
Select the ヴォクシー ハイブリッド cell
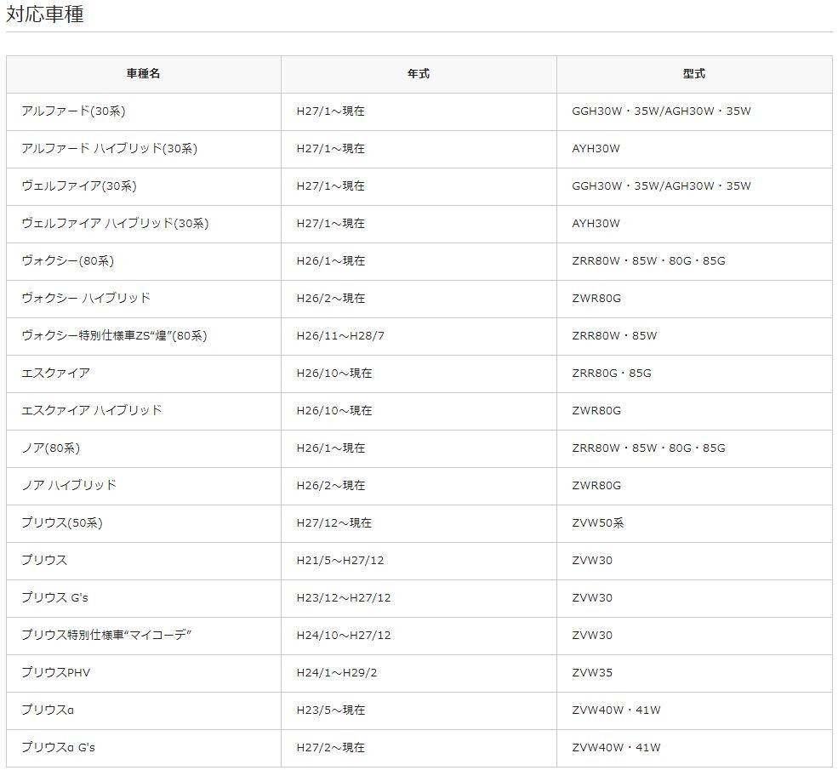point(143,298)
